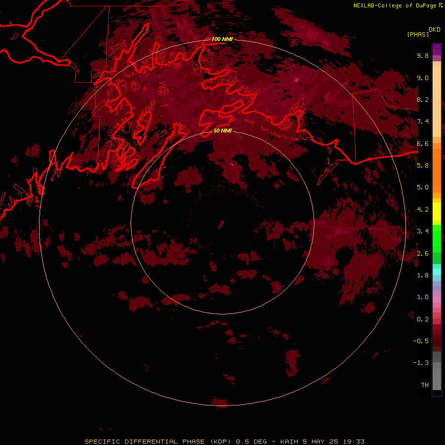Click the 50 NMI range ring label
This screenshot has width=445, height=445.
(x=222, y=131)
